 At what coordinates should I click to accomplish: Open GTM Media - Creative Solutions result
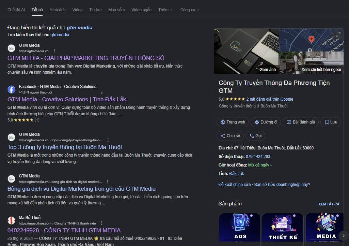tap(67, 99)
